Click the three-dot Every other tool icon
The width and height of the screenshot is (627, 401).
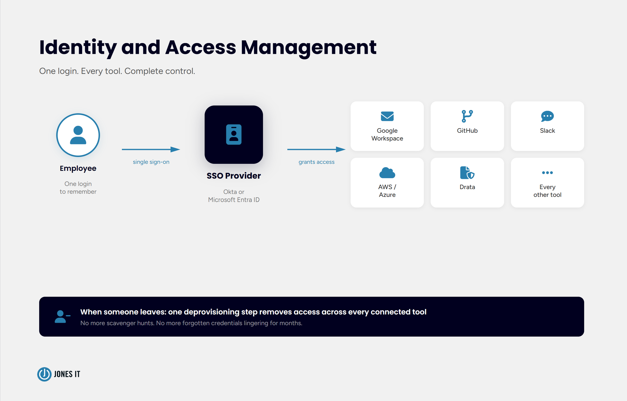(547, 173)
